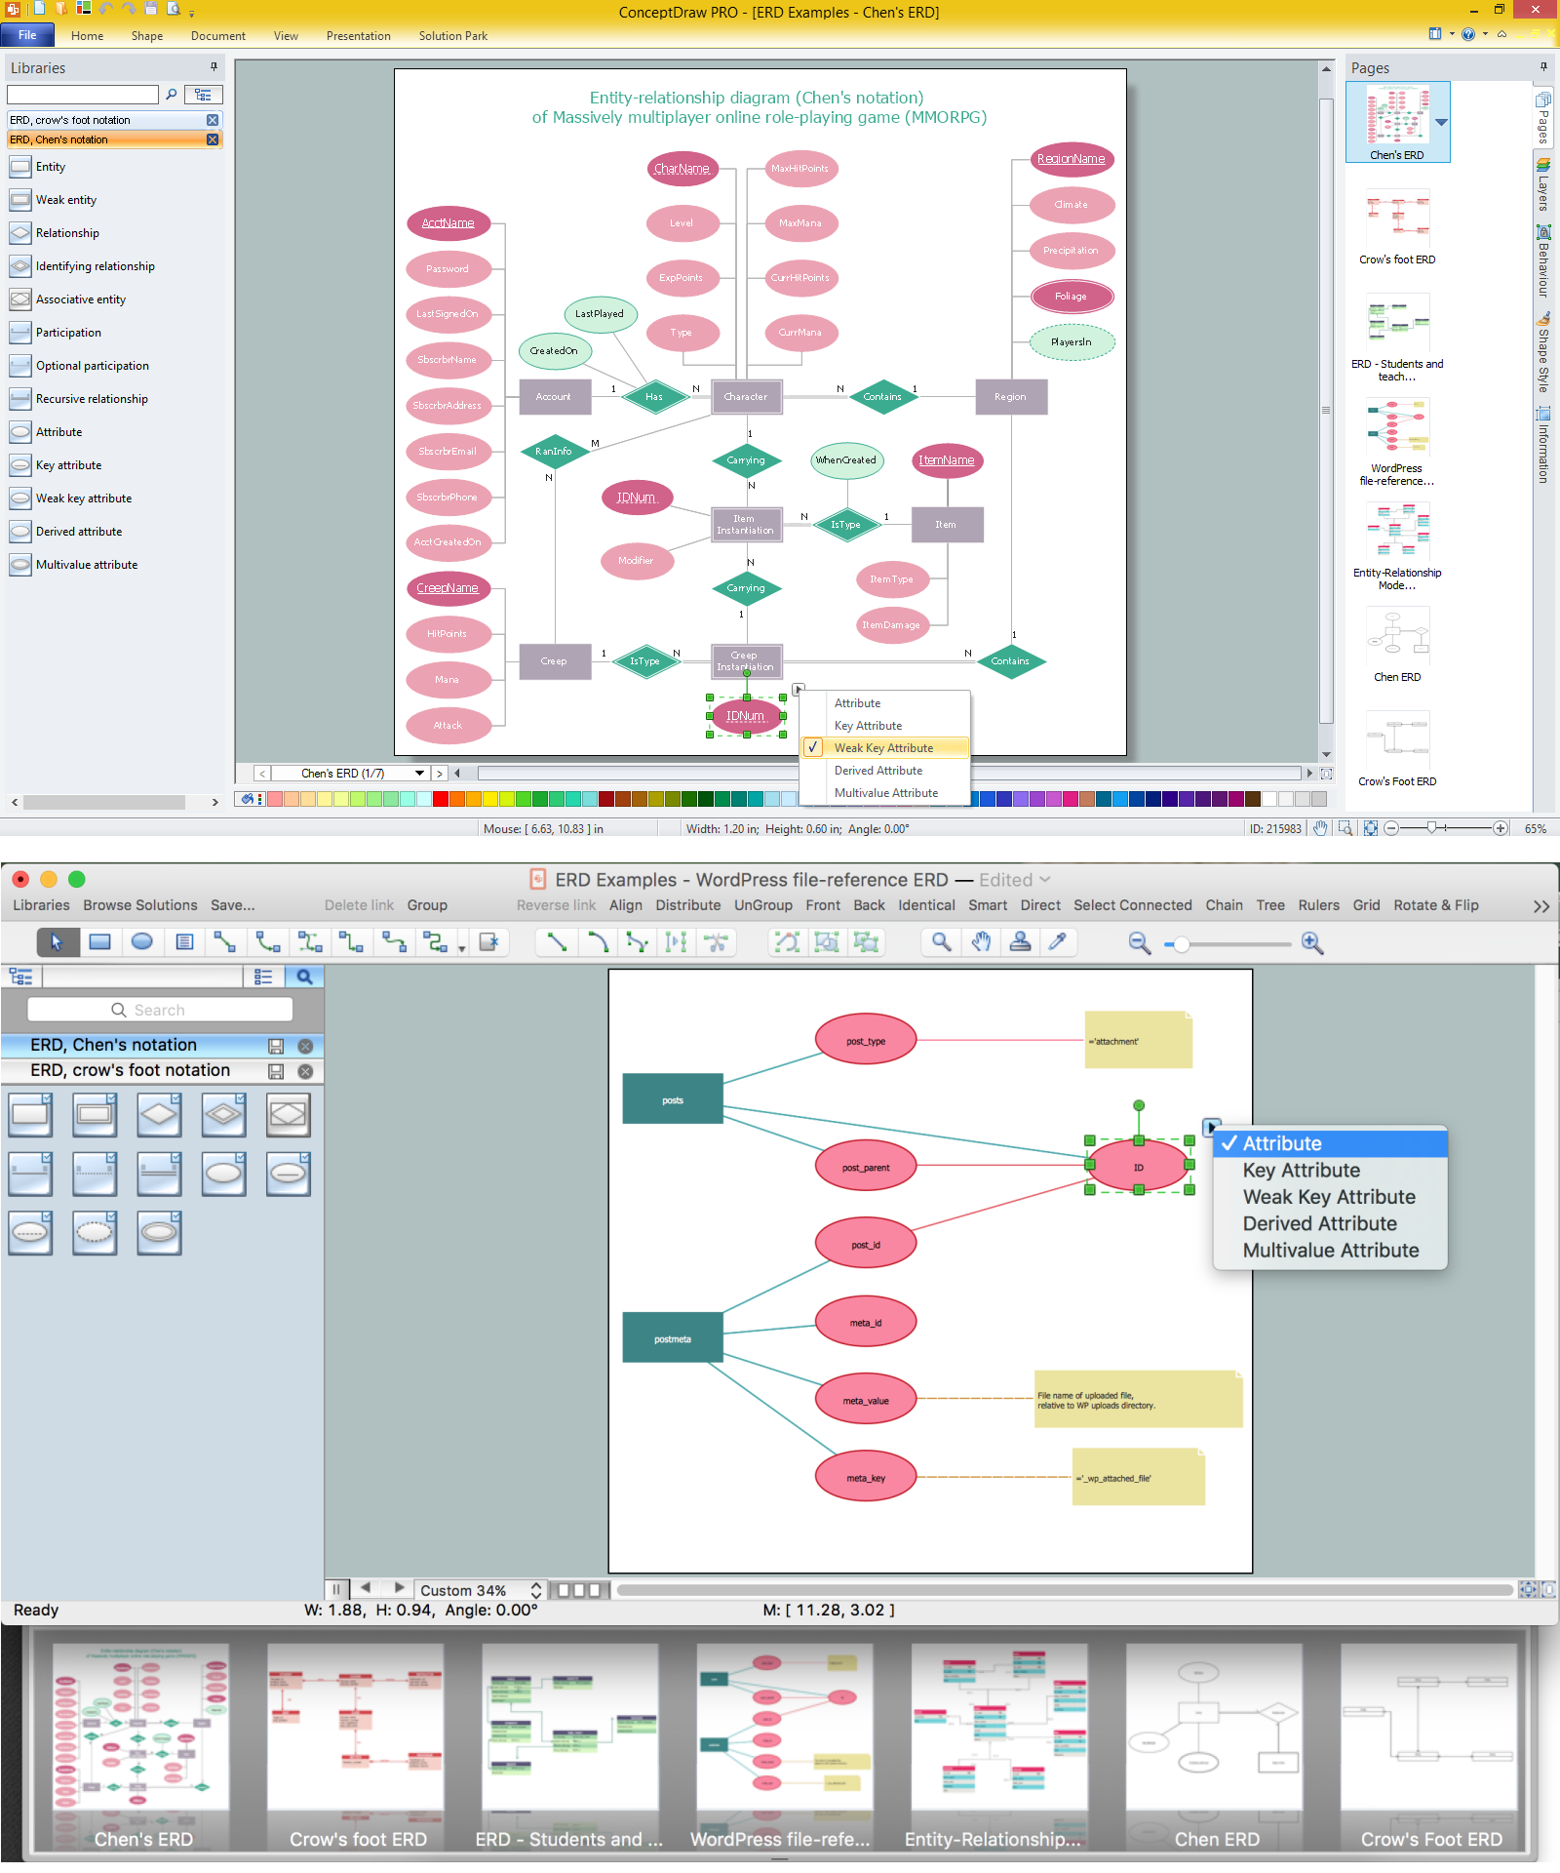Image resolution: width=1560 pixels, height=1873 pixels.
Task: Select the text box tool
Action: (x=185, y=942)
